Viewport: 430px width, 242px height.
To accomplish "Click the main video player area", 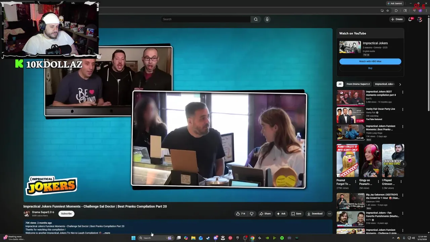I will click(178, 115).
